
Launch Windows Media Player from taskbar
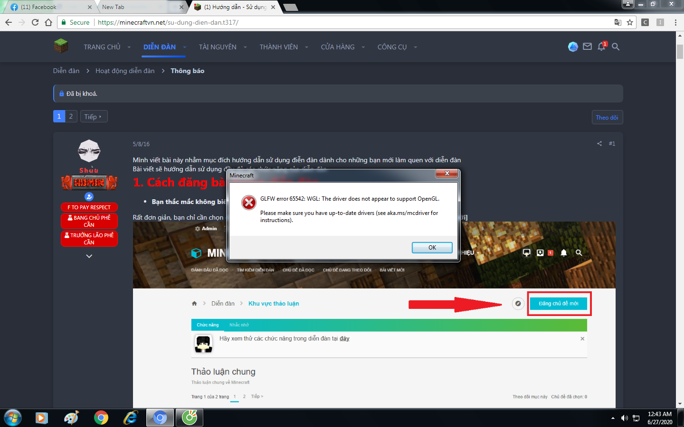coord(42,418)
